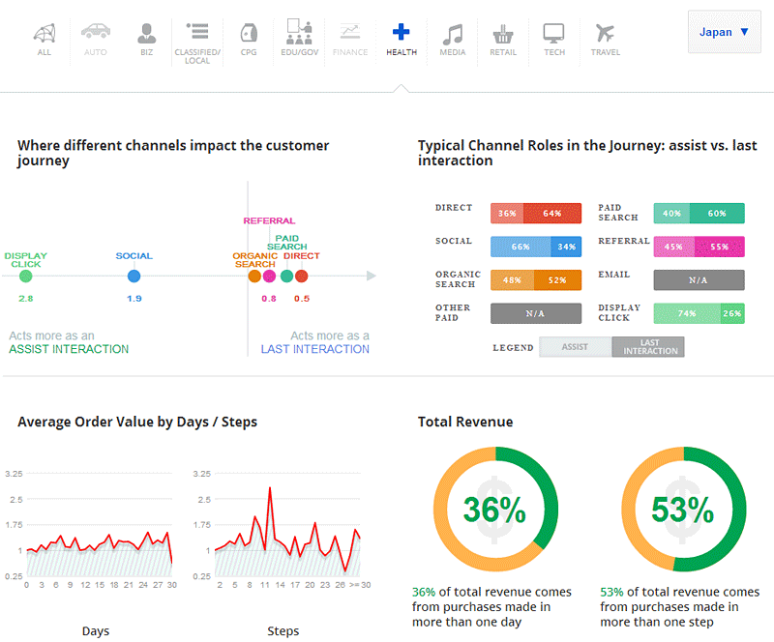This screenshot has height=642, width=774.
Task: Click the Social 1.9 value
Action: coord(134,299)
